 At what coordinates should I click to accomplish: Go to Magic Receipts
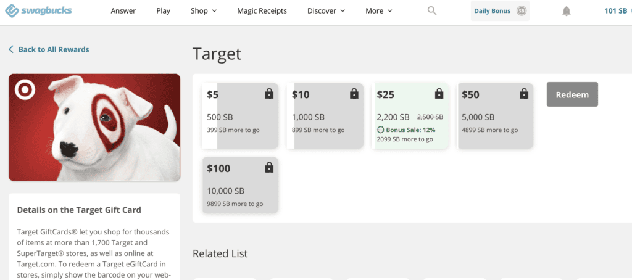point(262,11)
